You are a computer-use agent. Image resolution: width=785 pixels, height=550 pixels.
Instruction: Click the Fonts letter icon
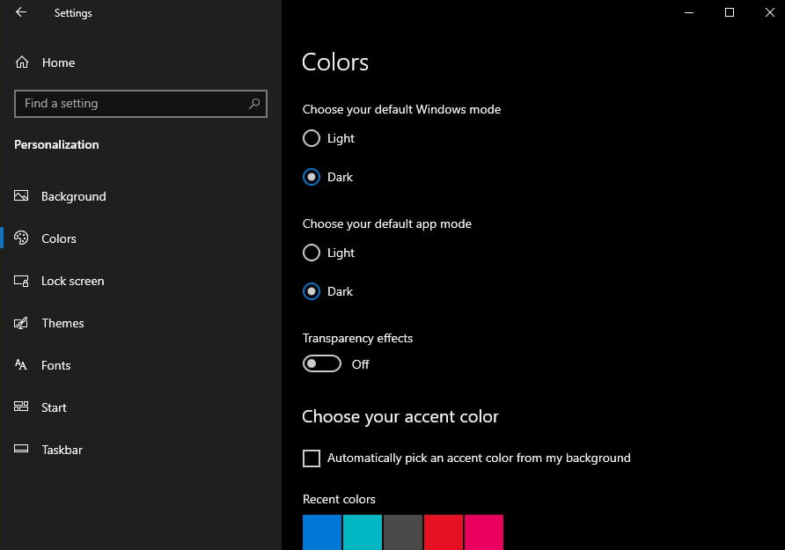point(21,365)
